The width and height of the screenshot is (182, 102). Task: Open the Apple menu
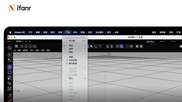[10, 32]
